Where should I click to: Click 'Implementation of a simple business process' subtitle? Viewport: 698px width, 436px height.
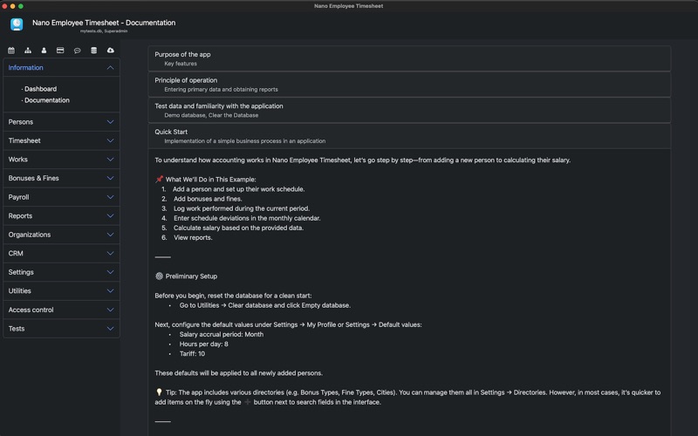pyautogui.click(x=244, y=141)
